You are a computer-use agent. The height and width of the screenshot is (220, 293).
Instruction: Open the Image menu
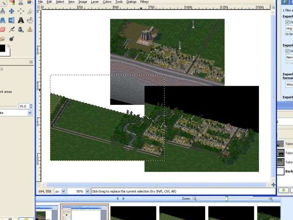coord(83,2)
